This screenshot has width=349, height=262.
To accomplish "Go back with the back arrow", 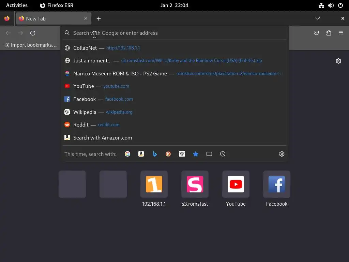I will (x=8, y=33).
